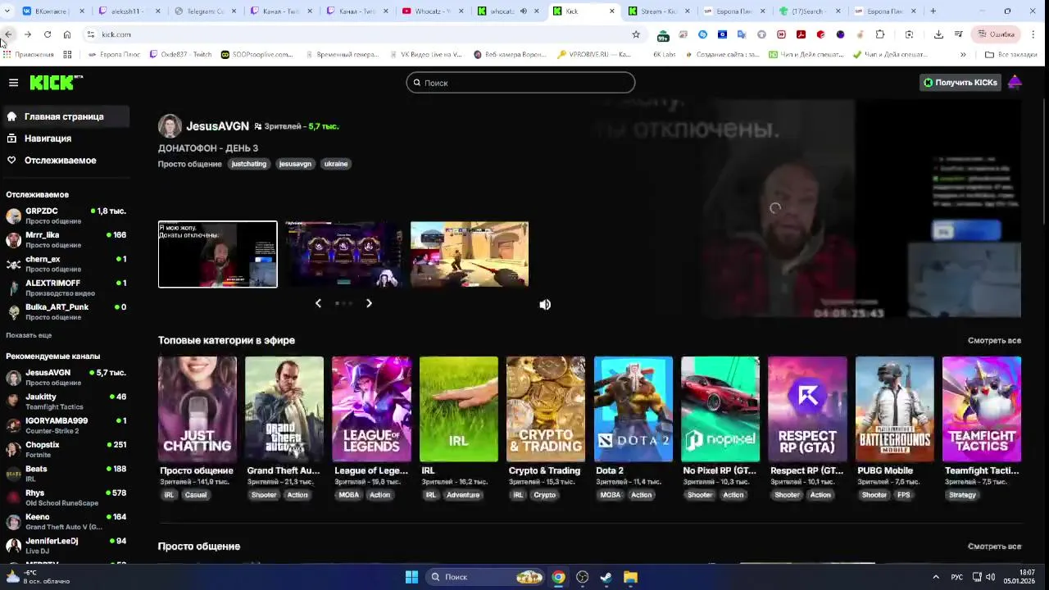Open Bulka_ART_Punk followed channel
Viewport: 1049px width, 590px height.
pos(66,311)
